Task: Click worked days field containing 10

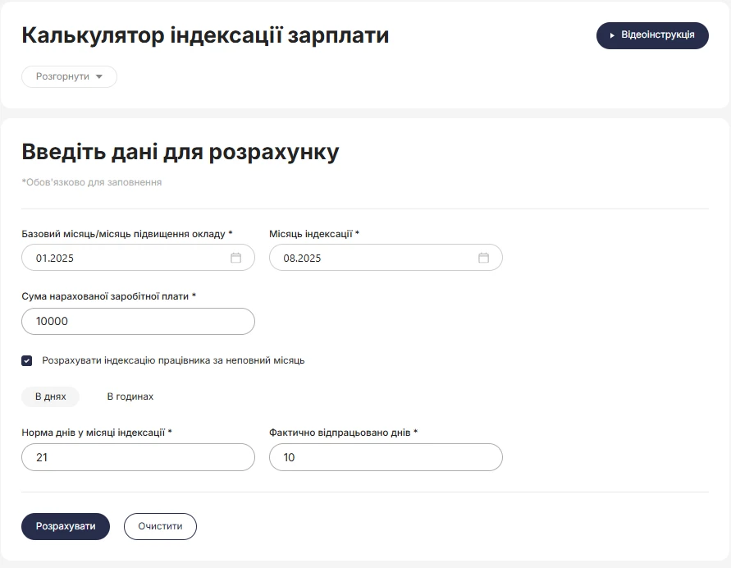Action: click(386, 457)
